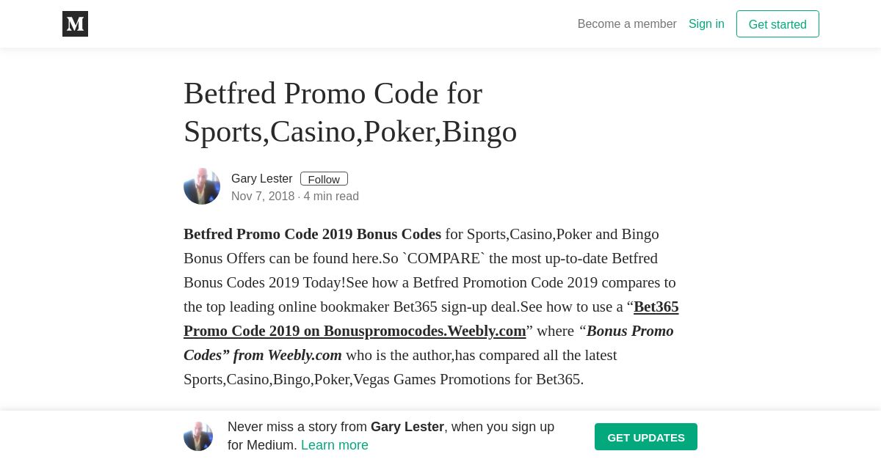Open the Learn more link
881x462 pixels.
(335, 445)
